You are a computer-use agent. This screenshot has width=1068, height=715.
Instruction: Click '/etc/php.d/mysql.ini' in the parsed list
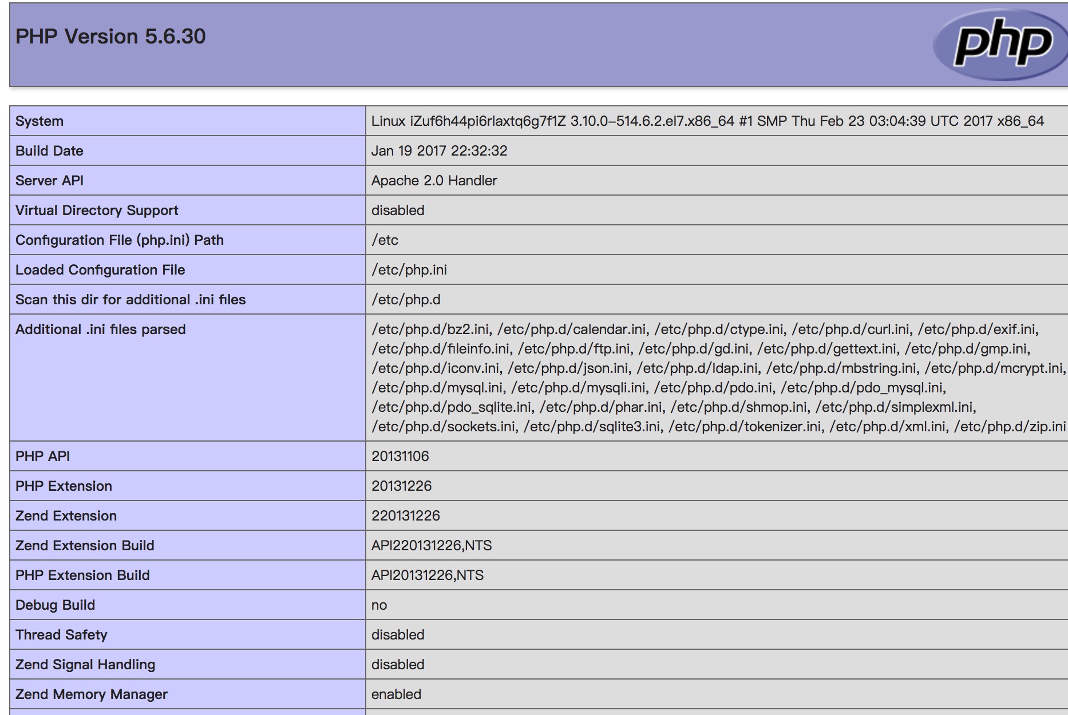tap(437, 388)
